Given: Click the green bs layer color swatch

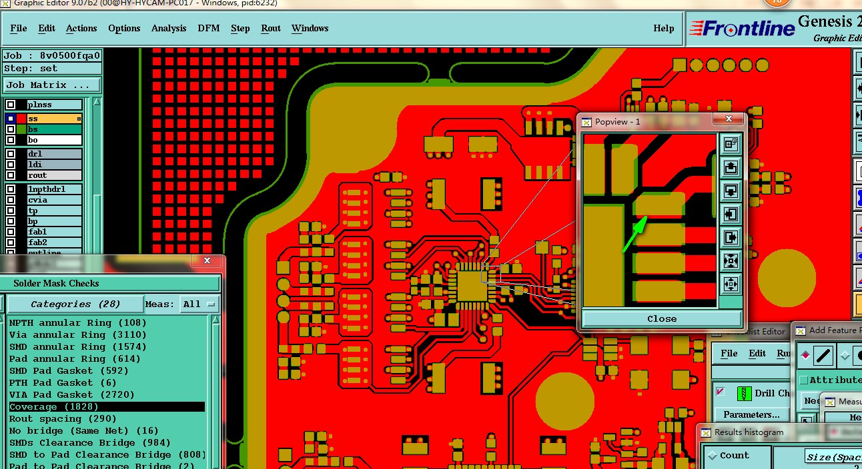Looking at the screenshot, I should 22,129.
